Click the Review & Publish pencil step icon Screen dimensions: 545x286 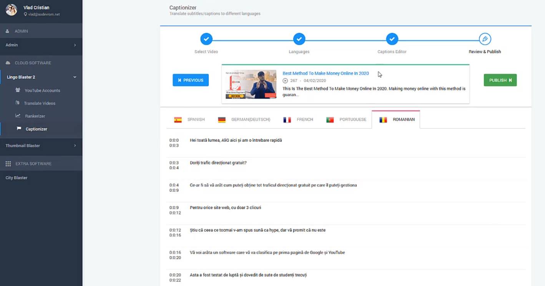485,39
